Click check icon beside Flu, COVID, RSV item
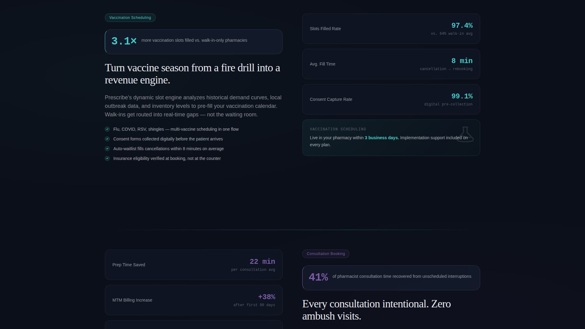Screen dimensions: 585x329 coord(107,129)
